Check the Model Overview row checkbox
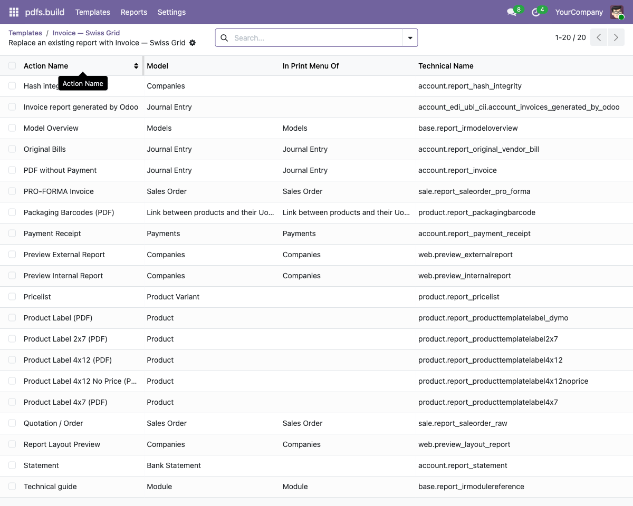633x506 pixels. tap(12, 128)
